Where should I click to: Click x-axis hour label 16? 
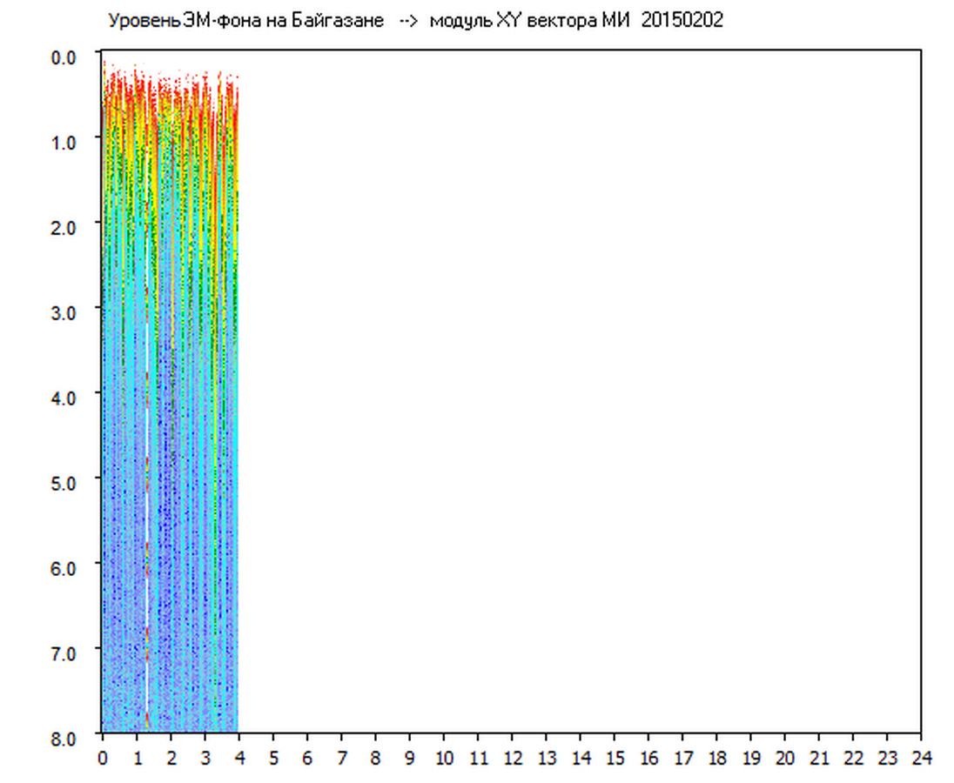[648, 758]
